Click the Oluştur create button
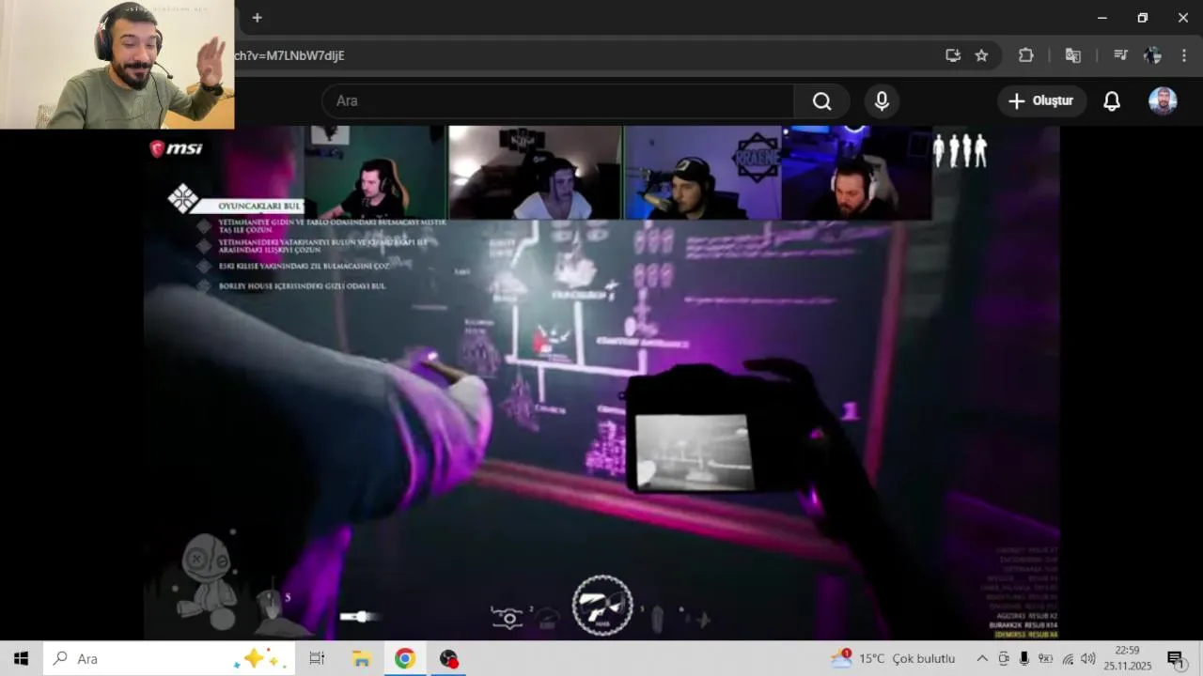 click(1042, 100)
